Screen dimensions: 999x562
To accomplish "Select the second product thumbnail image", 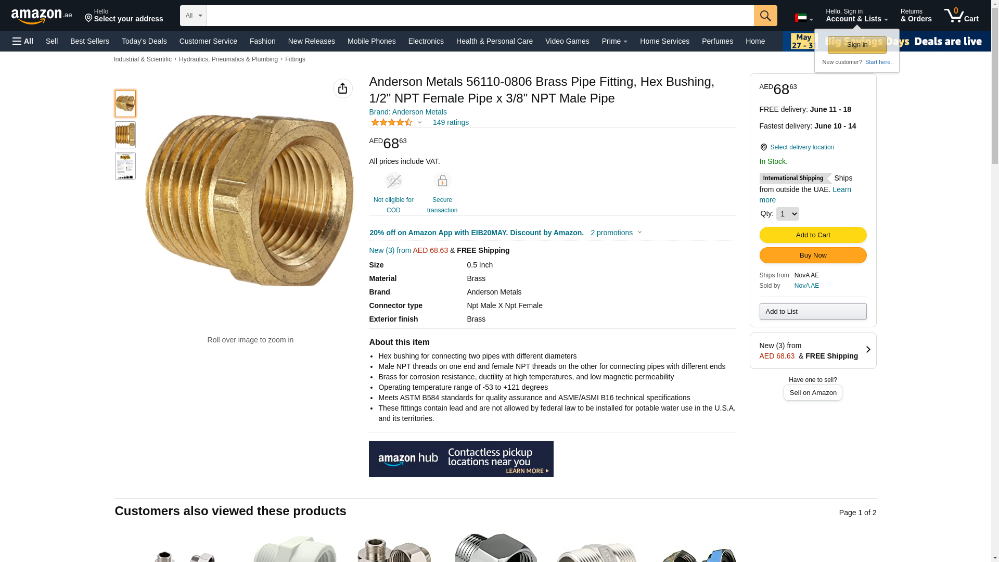I will click(x=125, y=135).
